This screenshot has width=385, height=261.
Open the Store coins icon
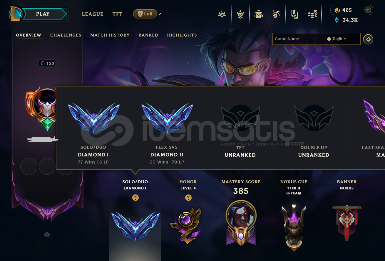tap(312, 14)
